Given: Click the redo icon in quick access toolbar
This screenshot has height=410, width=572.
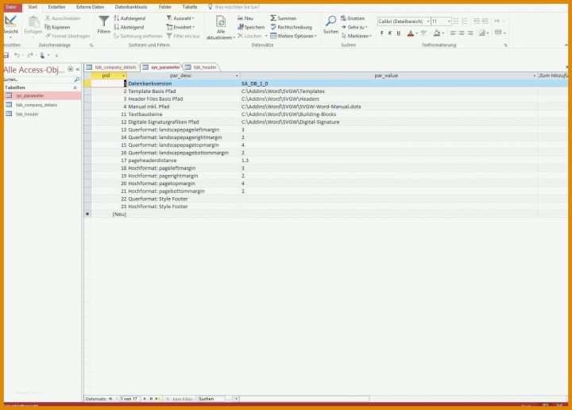Looking at the screenshot, I should pos(30,55).
